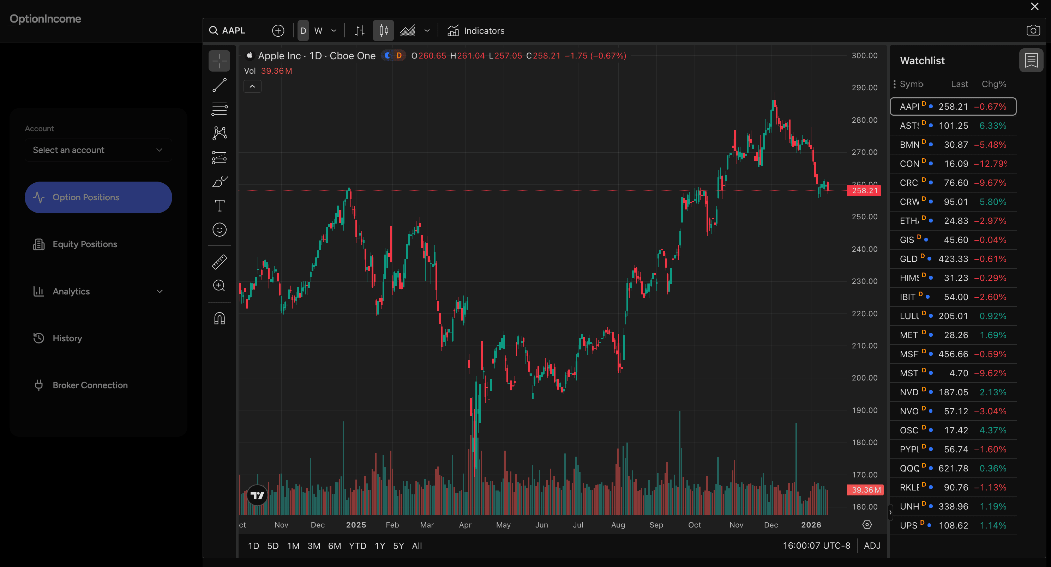Select the crosshair cursor tool

[220, 60]
